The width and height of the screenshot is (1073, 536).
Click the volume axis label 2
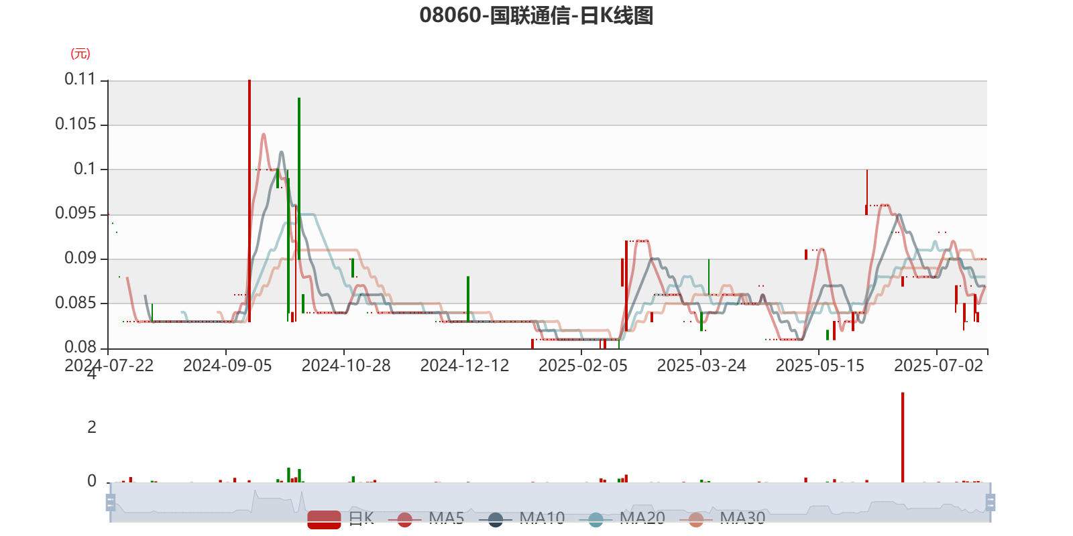(x=92, y=427)
